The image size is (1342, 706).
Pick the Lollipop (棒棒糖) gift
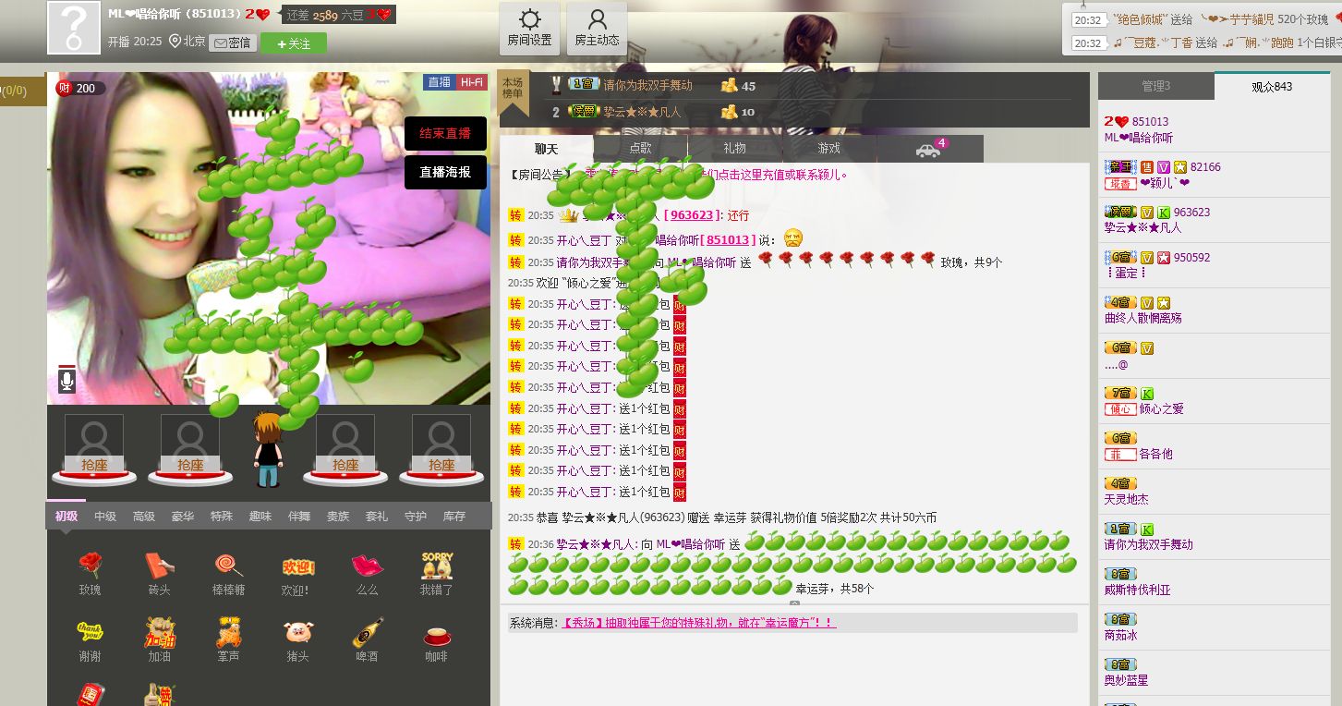point(228,566)
